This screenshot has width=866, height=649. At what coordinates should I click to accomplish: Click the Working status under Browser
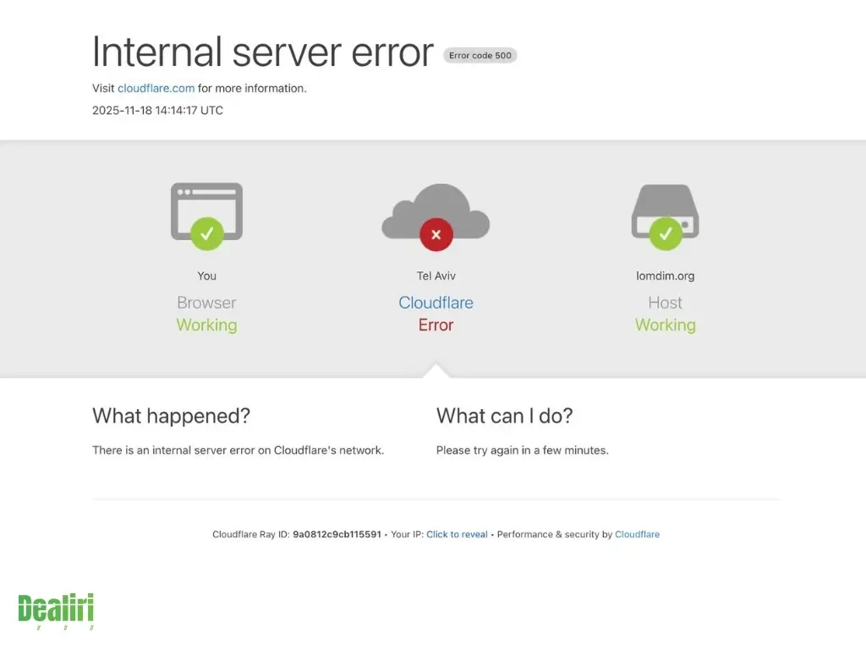pos(206,325)
